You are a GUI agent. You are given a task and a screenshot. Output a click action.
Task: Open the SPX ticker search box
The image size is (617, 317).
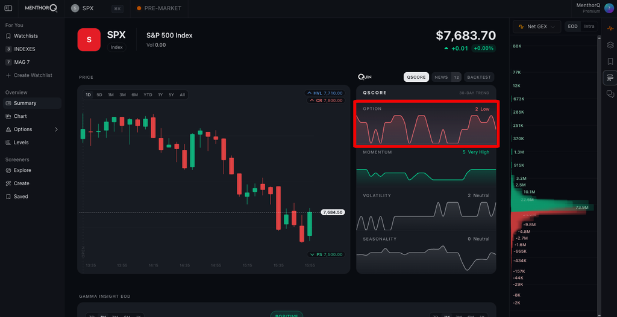pyautogui.click(x=97, y=8)
